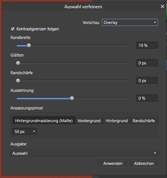Click the Anwenden button
The image size is (167, 178).
(x=113, y=163)
